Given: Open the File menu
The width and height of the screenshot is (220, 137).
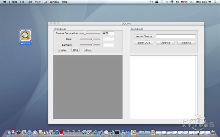Looking at the screenshot, I should point(22,2).
